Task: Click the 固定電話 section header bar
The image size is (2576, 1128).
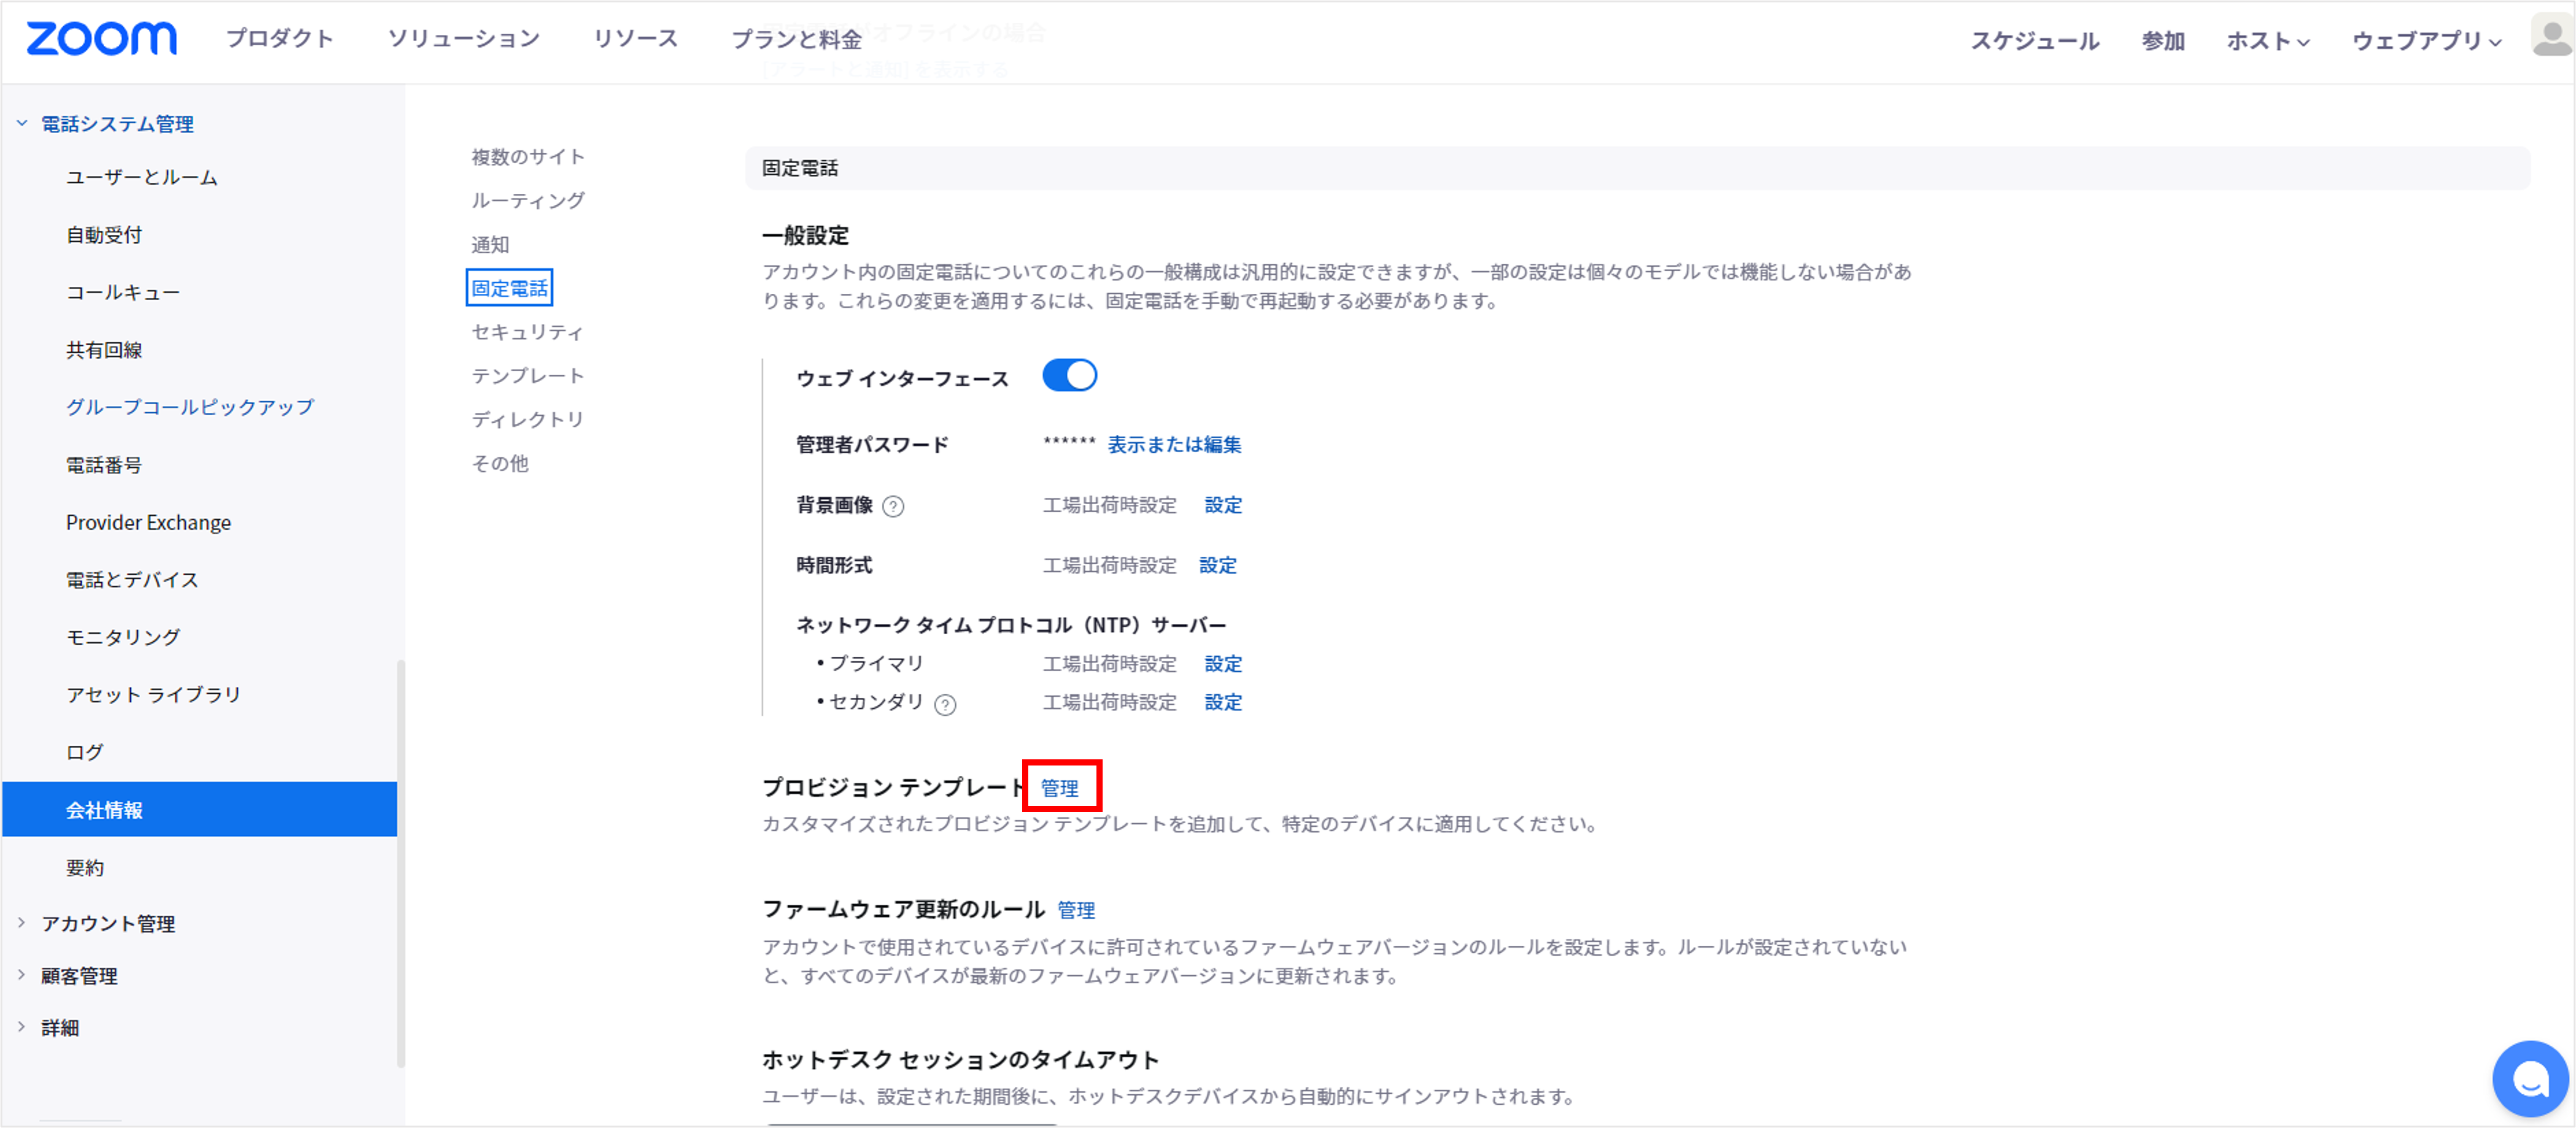Action: tap(1637, 168)
